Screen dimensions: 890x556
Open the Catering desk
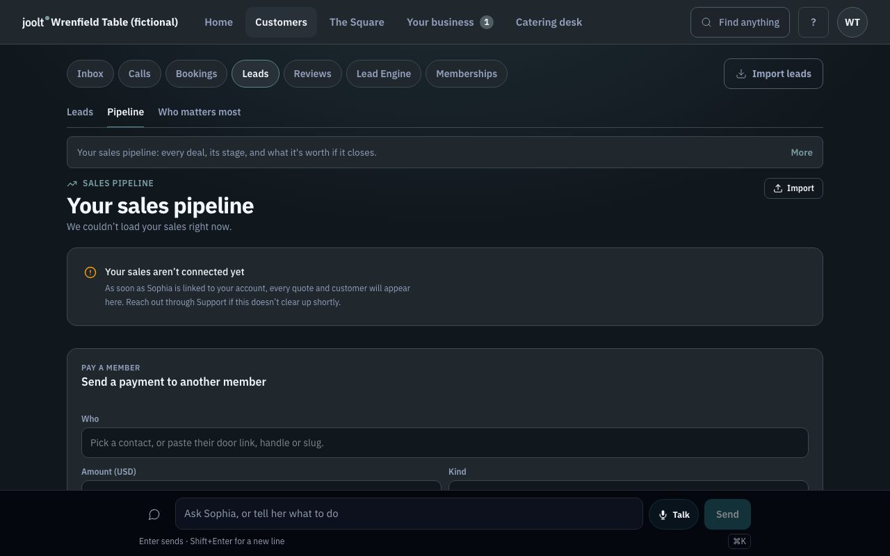[549, 22]
